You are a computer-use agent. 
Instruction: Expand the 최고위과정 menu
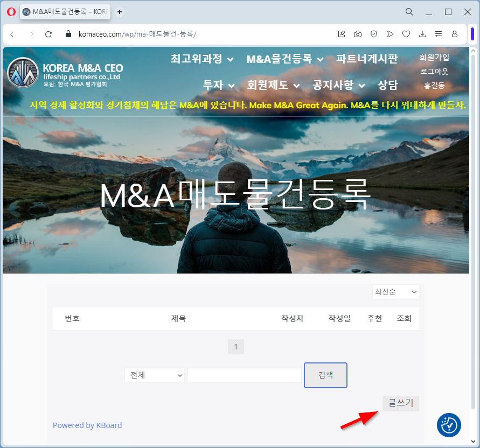(x=202, y=59)
